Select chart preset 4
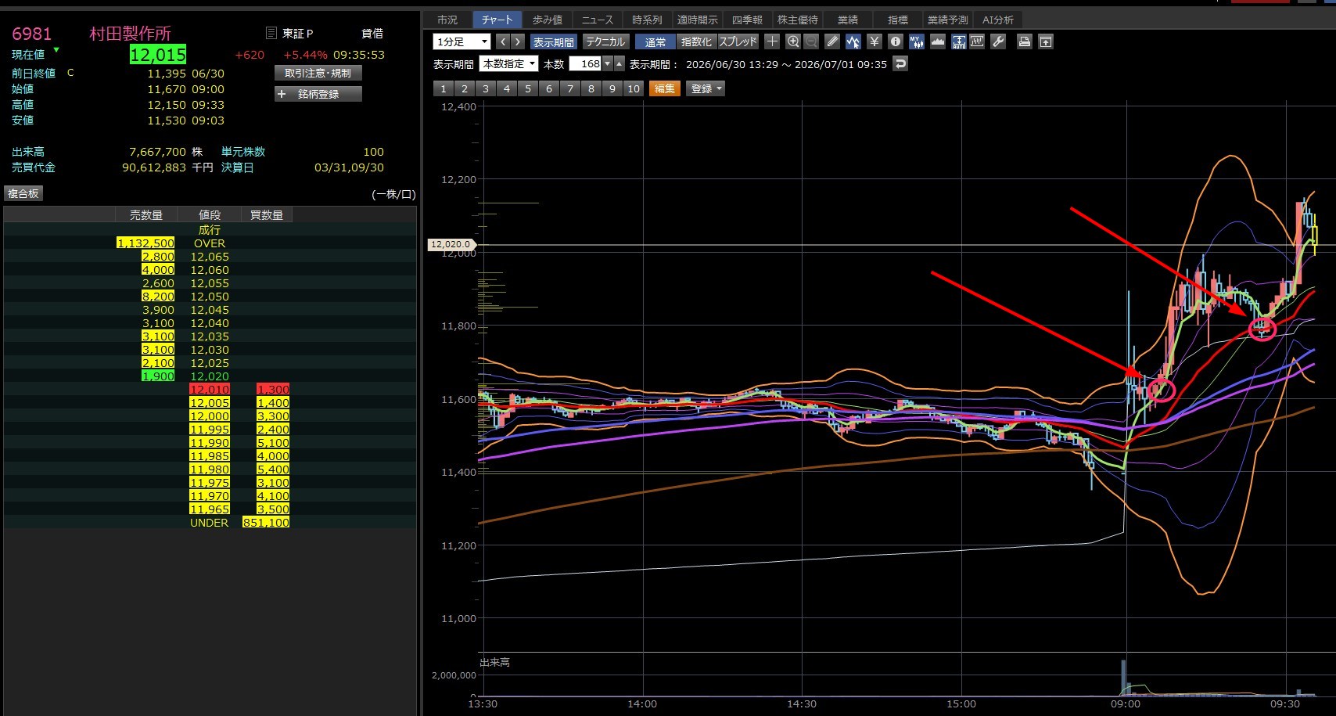Screen dimensions: 1336x716 point(507,88)
